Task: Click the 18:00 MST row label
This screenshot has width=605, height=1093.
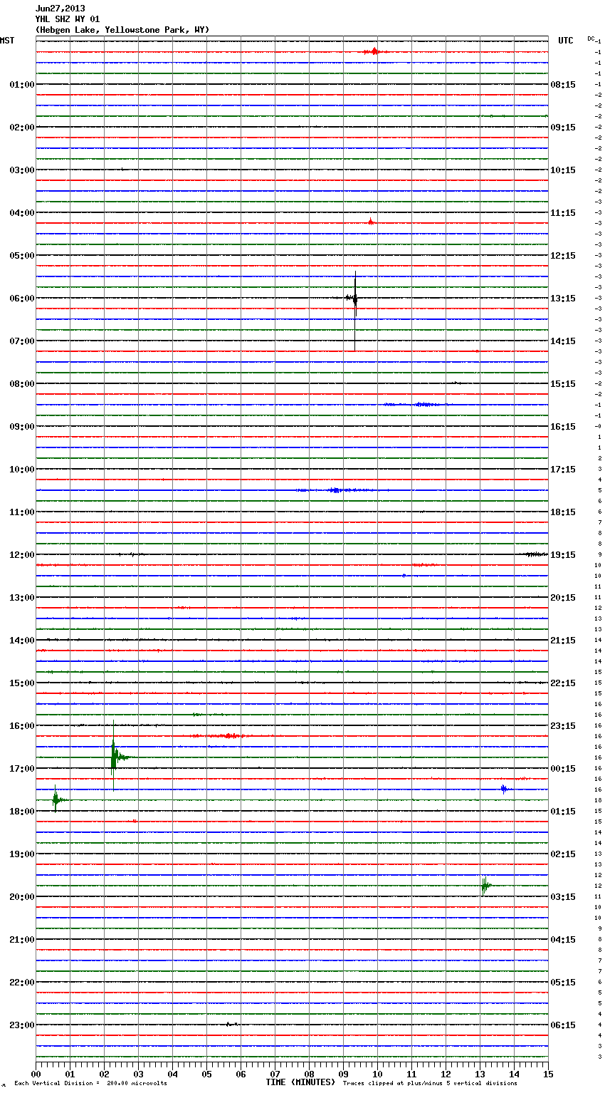Action: coord(22,812)
